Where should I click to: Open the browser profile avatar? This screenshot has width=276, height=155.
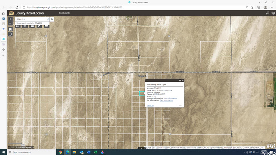click(x=266, y=7)
